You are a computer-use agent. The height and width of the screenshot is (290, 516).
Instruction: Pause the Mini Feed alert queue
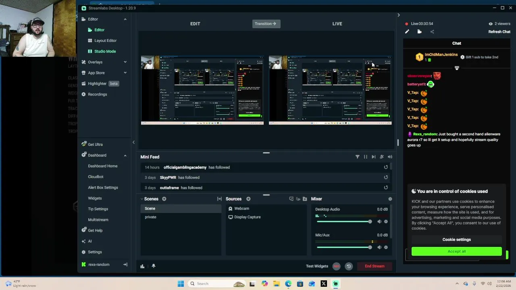click(366, 157)
